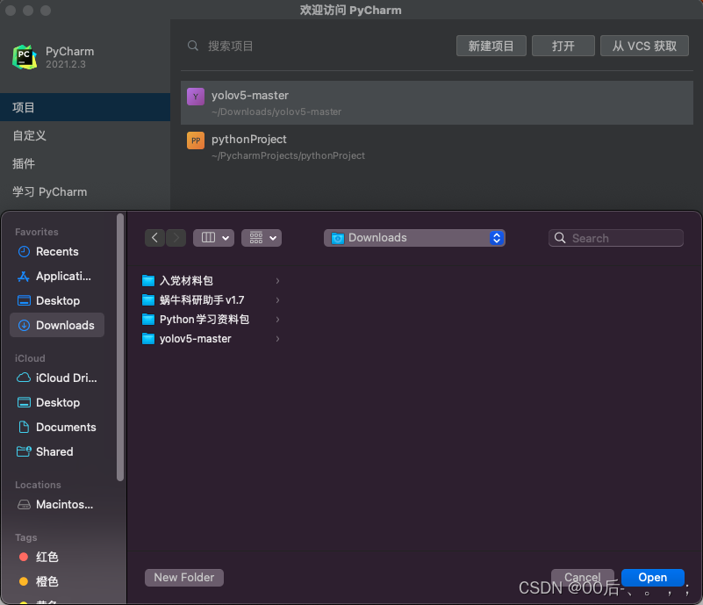
Task: Select the 蜗牛科研助手 v1.7 folder name
Action: pyautogui.click(x=202, y=300)
